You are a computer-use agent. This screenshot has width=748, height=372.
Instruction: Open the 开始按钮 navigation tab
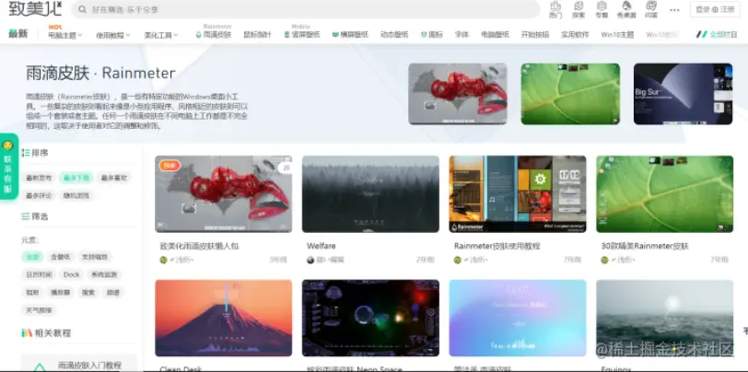535,34
